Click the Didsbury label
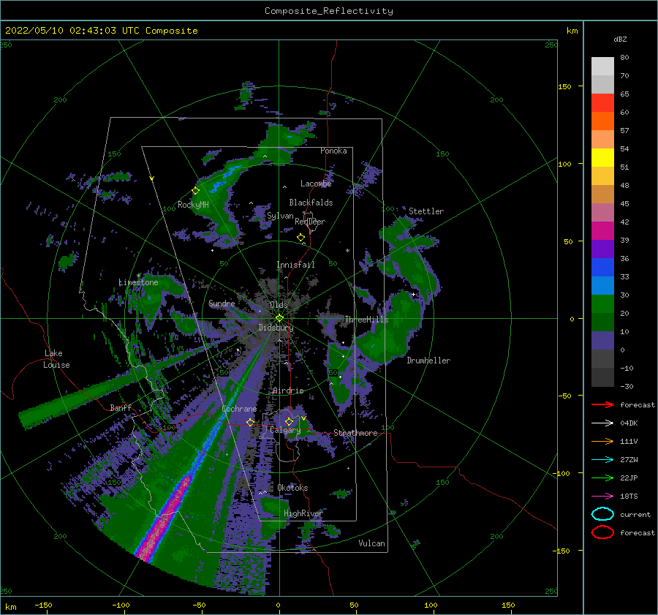The width and height of the screenshot is (658, 615). coord(276,328)
